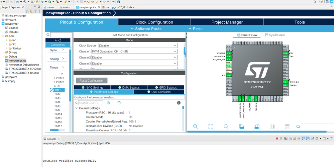This screenshot has height=167, width=334.
Task: Collapse the Counter Settings section
Action: click(x=77, y=108)
